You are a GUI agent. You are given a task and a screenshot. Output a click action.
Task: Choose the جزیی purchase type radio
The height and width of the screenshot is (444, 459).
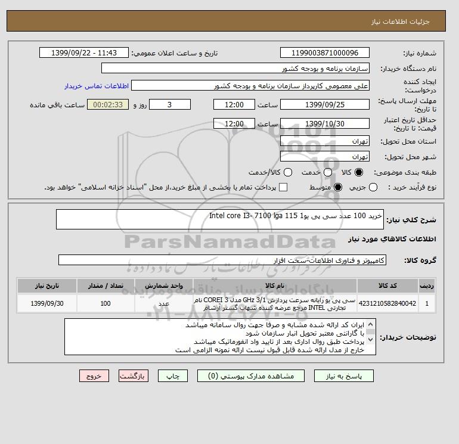[x=373, y=187]
